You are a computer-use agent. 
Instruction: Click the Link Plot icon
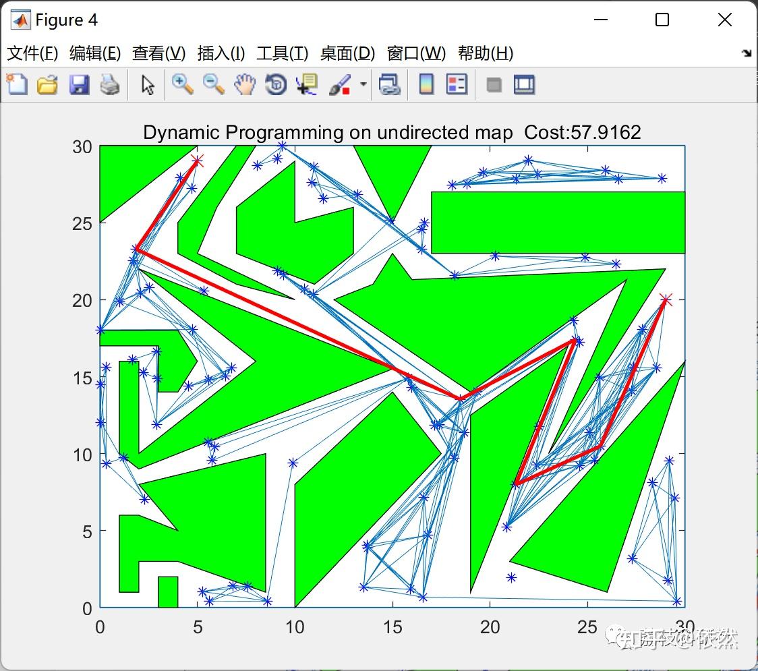click(390, 85)
